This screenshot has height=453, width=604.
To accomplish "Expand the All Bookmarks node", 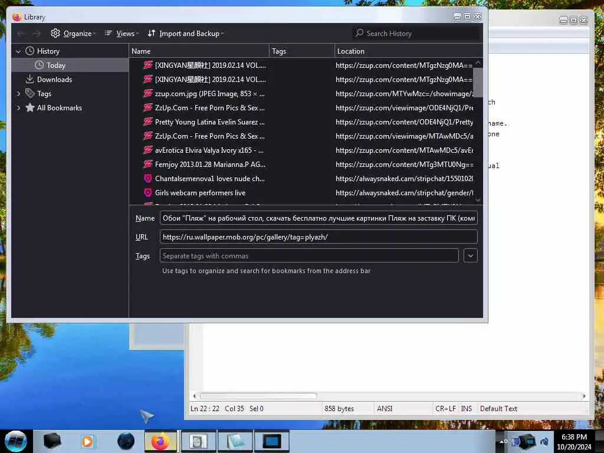I will [x=18, y=108].
